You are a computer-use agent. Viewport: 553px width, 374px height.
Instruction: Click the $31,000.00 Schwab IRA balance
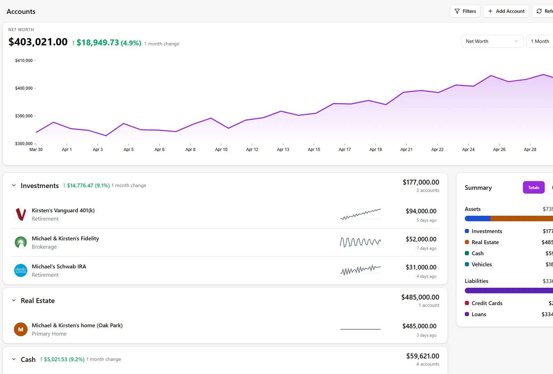coord(421,267)
